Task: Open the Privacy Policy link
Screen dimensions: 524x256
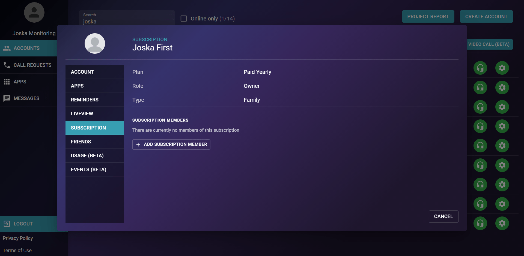Action: coord(18,238)
